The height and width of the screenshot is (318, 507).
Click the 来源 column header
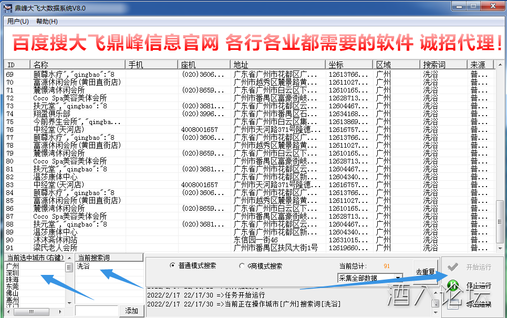(481, 65)
